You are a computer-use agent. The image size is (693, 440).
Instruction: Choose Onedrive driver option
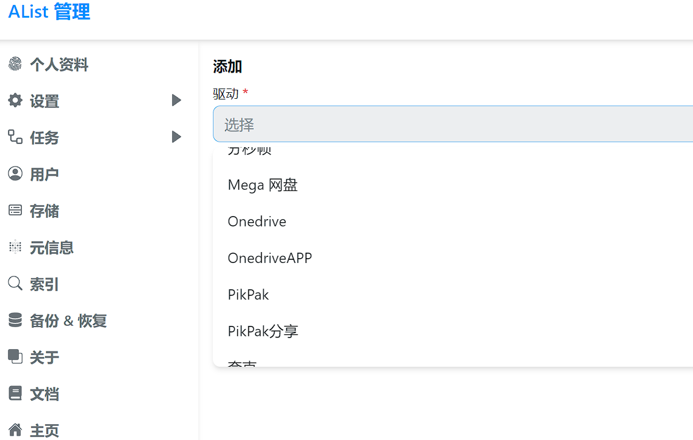257,222
